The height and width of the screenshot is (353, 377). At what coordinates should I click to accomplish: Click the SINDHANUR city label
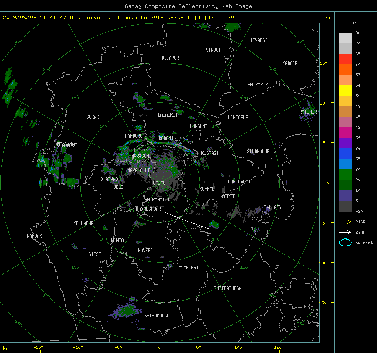pyautogui.click(x=258, y=152)
